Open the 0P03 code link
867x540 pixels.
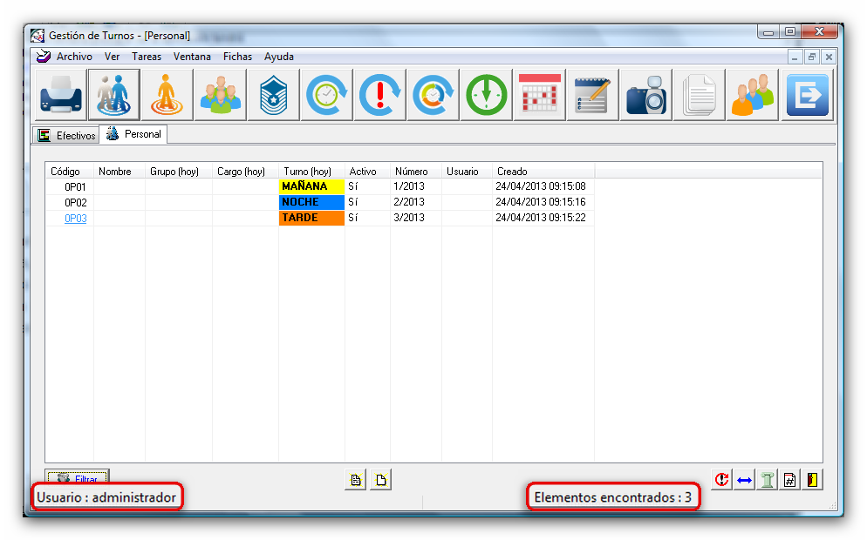pos(76,219)
